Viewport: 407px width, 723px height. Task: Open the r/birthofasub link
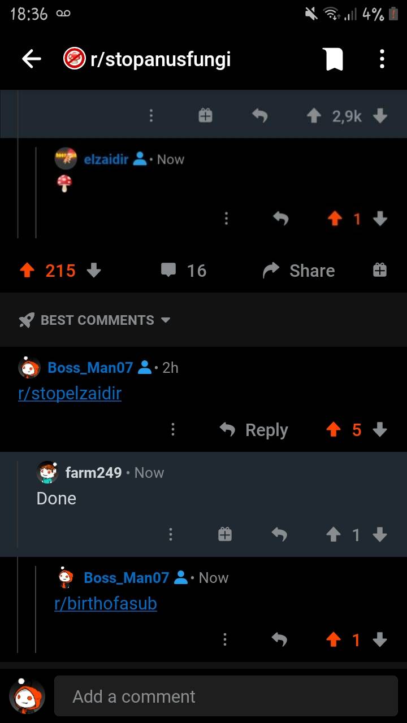pyautogui.click(x=106, y=603)
